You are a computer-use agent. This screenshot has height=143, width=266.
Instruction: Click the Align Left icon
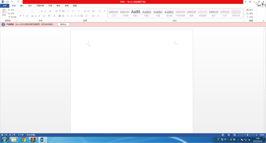point(68,16)
